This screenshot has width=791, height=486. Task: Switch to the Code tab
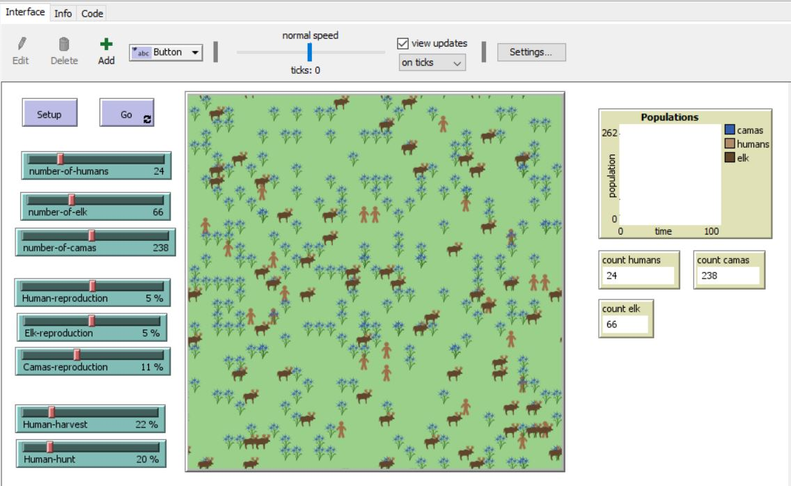92,13
